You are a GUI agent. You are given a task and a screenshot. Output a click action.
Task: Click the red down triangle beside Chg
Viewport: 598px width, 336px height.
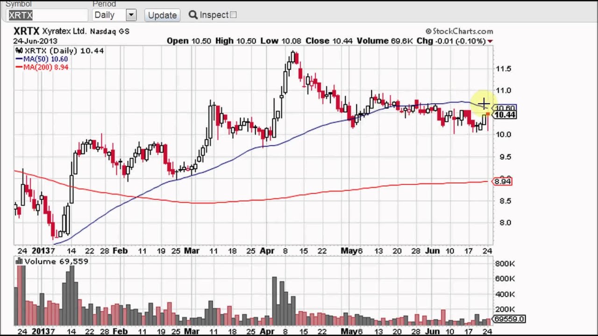pos(490,42)
